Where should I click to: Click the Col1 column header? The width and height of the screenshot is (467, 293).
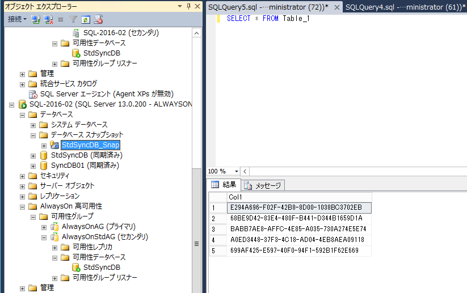point(299,197)
